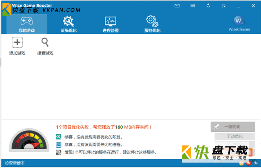The width and height of the screenshot is (261, 168).
Task: Click the process icon beside 没有发现需要关闭的进程
Action: [58, 145]
